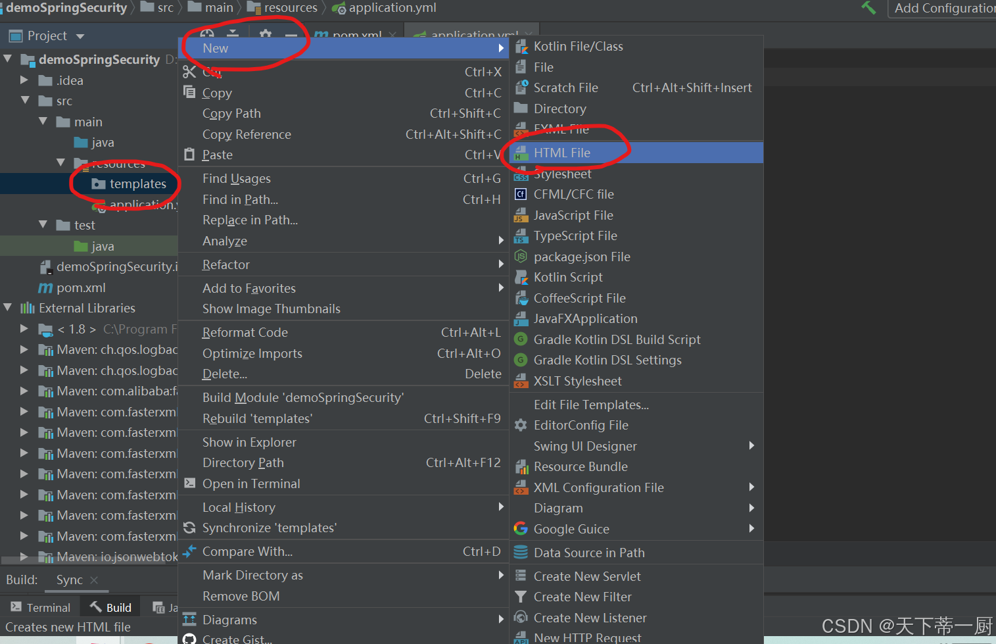The height and width of the screenshot is (644, 996).
Task: Click the package.json File icon
Action: point(521,257)
